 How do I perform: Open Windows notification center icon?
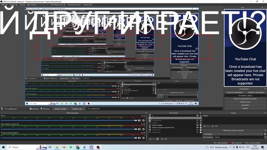tap(262, 147)
